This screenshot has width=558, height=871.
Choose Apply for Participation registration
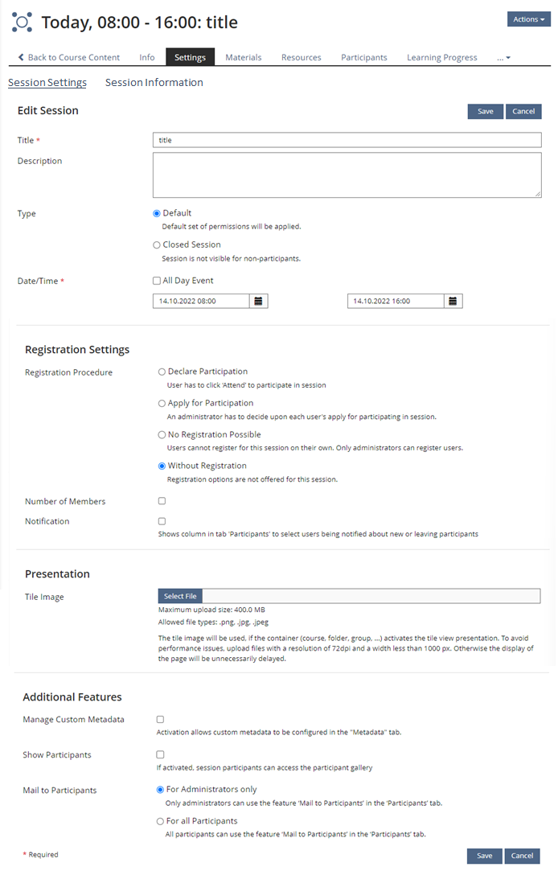tap(162, 403)
